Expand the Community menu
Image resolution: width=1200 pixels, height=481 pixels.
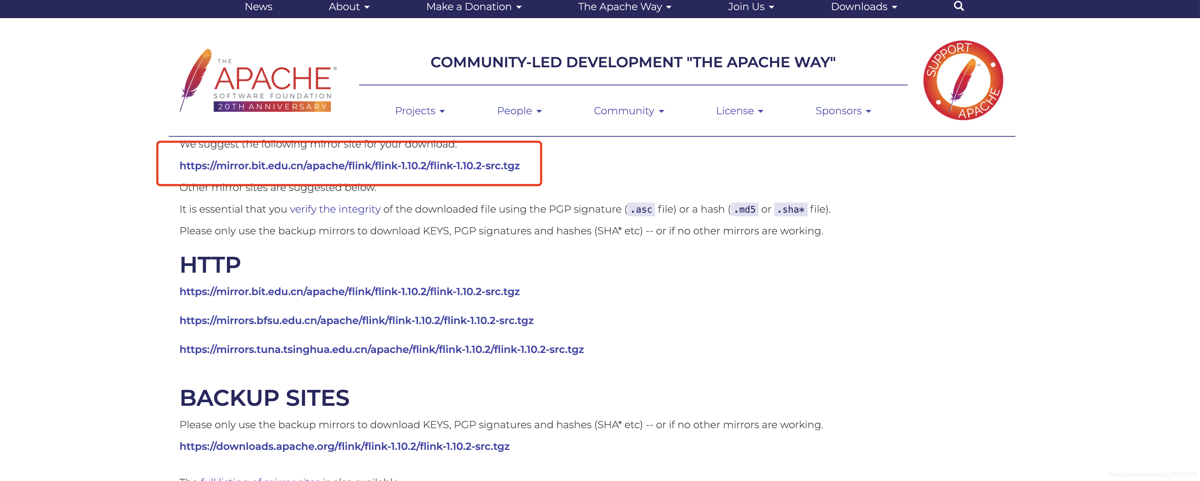pos(629,111)
